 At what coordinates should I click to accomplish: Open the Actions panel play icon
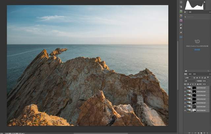(181, 28)
